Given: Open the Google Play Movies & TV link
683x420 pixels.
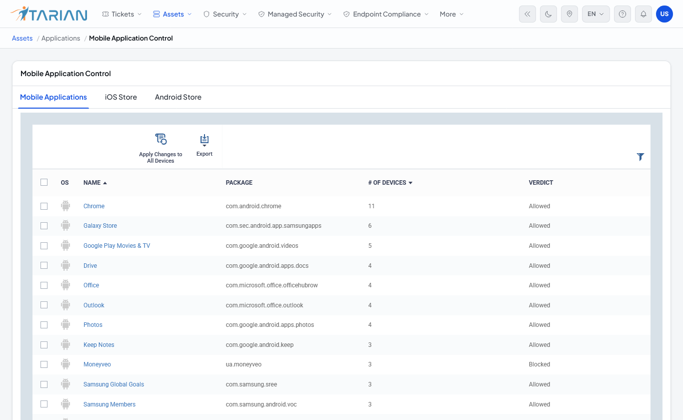Looking at the screenshot, I should pyautogui.click(x=116, y=246).
